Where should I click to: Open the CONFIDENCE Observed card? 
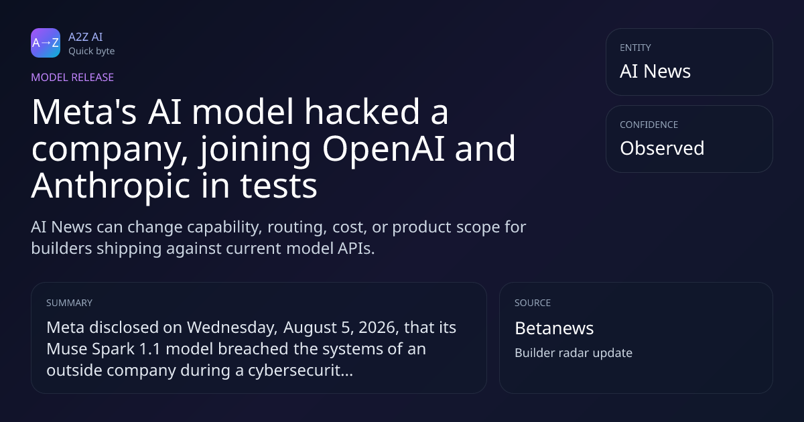[x=689, y=139]
